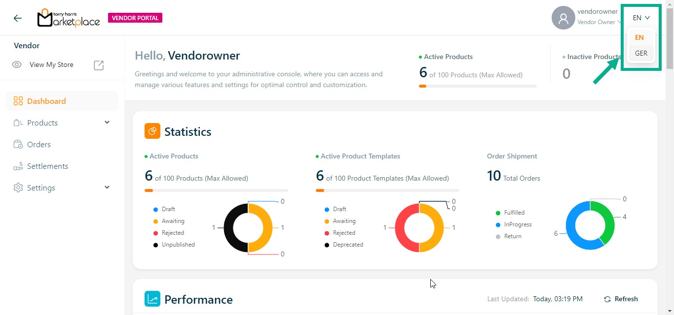This screenshot has width=674, height=315.
Task: Click the Performance chart icon
Action: point(152,299)
